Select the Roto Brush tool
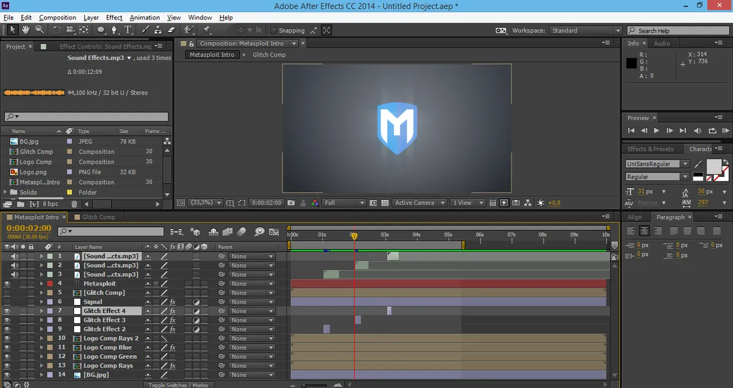Image resolution: width=733 pixels, height=388 pixels. click(189, 30)
